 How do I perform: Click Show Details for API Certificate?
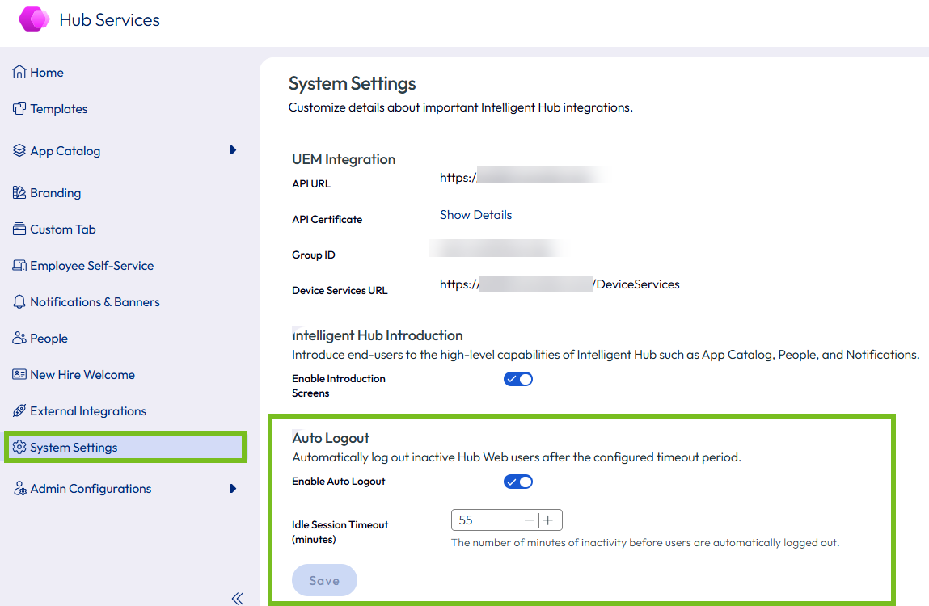tap(475, 215)
